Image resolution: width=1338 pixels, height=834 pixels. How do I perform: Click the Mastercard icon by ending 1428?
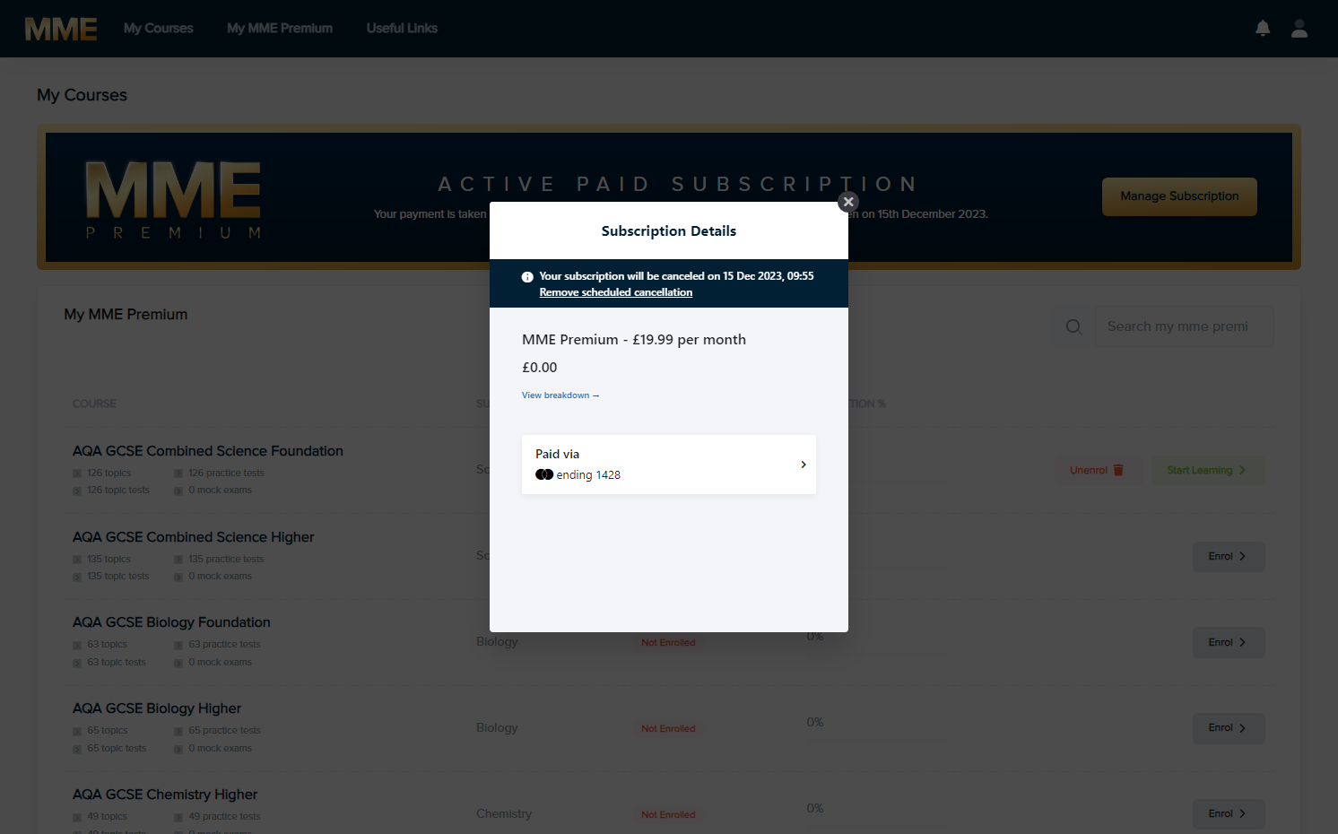544,475
